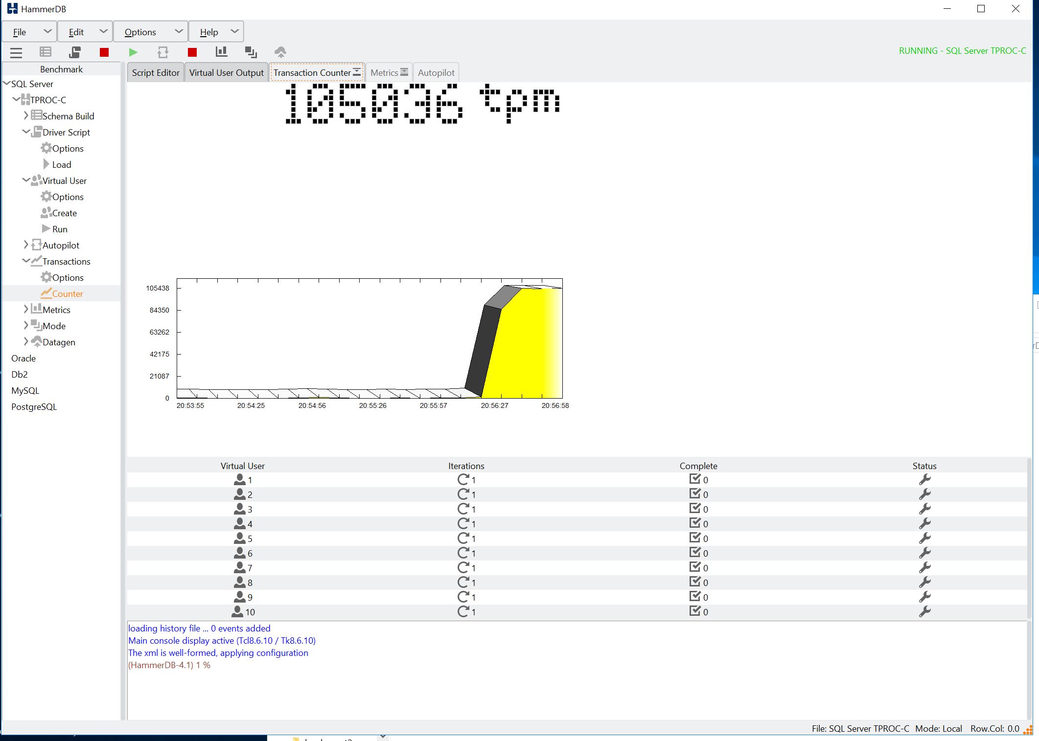The width and height of the screenshot is (1039, 741).
Task: Click the Schema Build toolbar icon
Action: click(46, 52)
